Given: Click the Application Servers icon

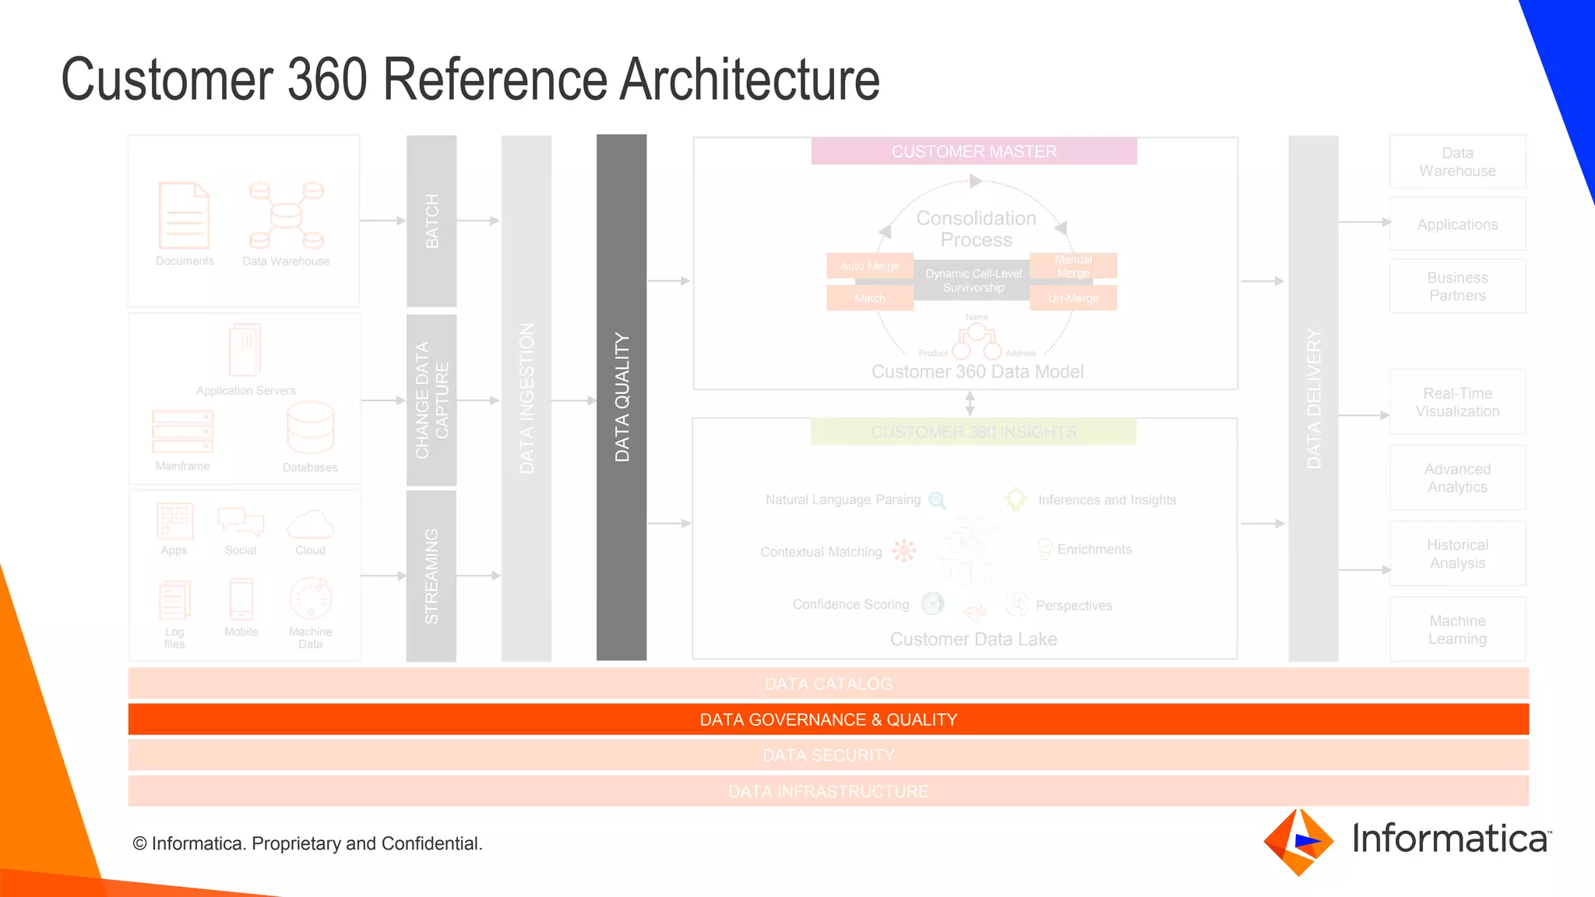Looking at the screenshot, I should 245,350.
